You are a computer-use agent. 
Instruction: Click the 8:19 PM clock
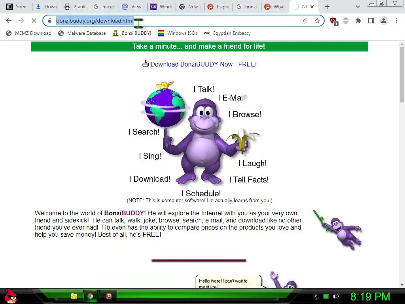click(x=370, y=296)
